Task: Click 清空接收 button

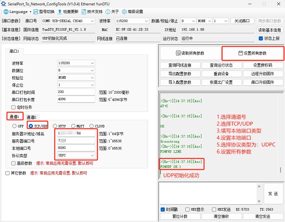Action: [x=221, y=217]
